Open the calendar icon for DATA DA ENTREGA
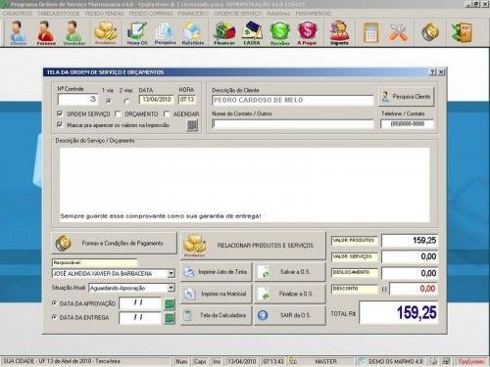This screenshot has width=490, height=367. pyautogui.click(x=170, y=318)
